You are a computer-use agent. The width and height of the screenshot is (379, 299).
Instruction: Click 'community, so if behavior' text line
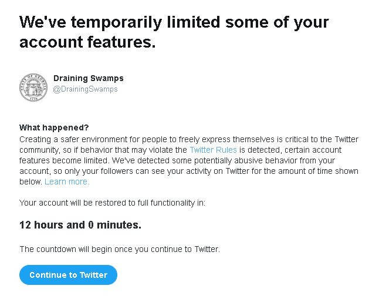pos(70,150)
